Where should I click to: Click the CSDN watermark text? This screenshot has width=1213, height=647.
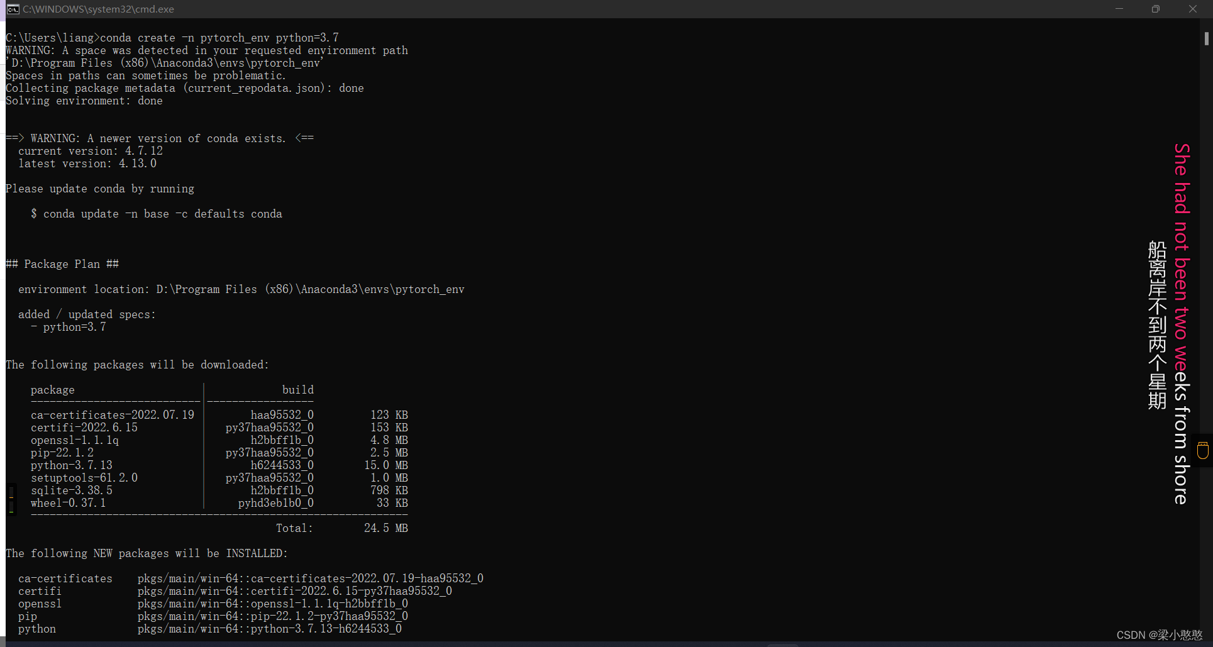click(x=1159, y=635)
